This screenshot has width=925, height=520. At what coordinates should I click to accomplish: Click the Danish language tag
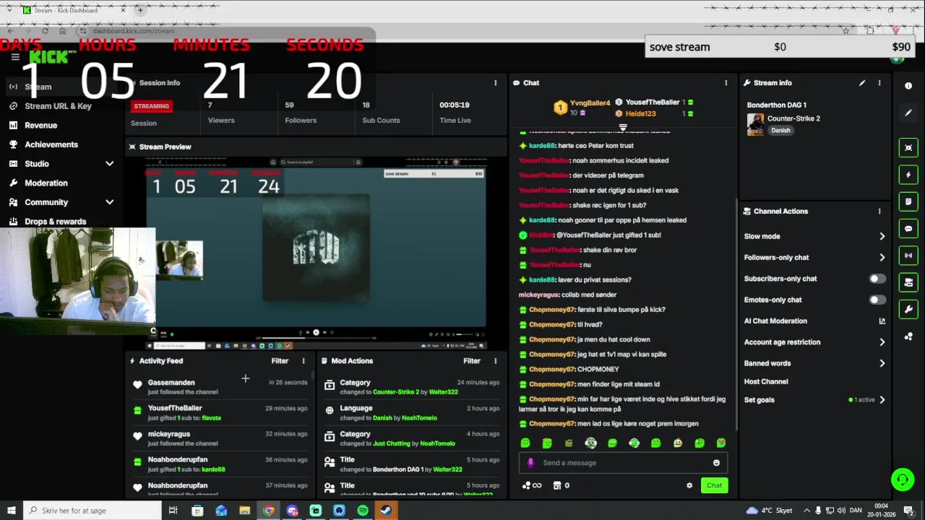[x=780, y=131]
